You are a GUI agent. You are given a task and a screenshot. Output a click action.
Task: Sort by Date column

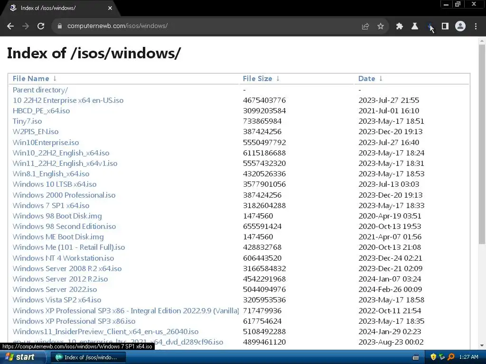click(367, 79)
